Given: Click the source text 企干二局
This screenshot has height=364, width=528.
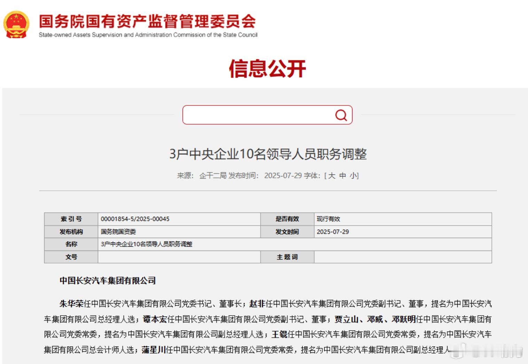Looking at the screenshot, I should point(213,175).
